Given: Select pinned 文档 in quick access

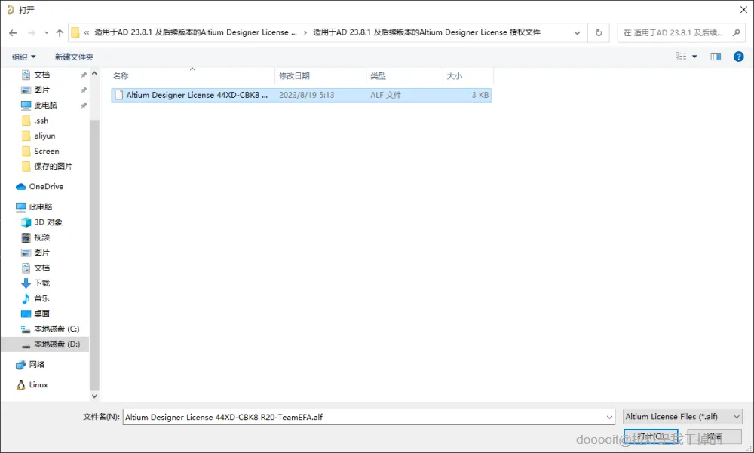Looking at the screenshot, I should 41,75.
